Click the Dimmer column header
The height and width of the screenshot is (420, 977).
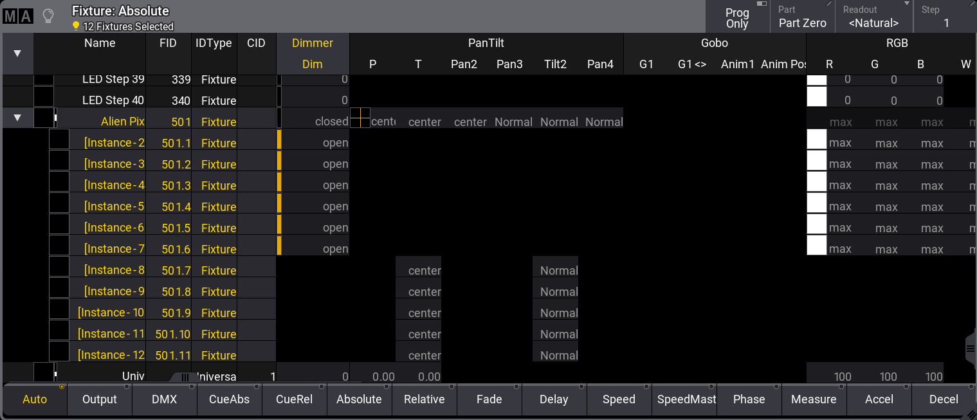[x=313, y=43]
